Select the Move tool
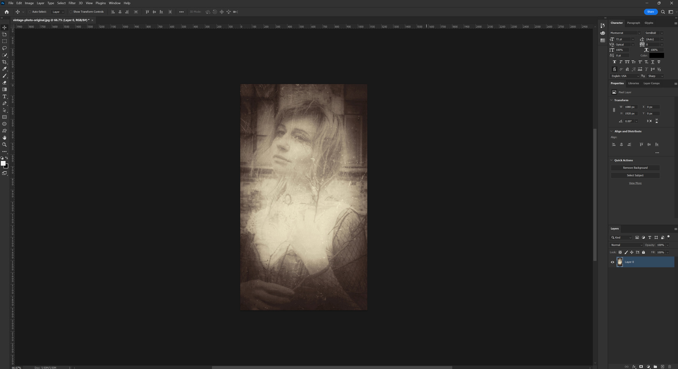 (x=4, y=27)
